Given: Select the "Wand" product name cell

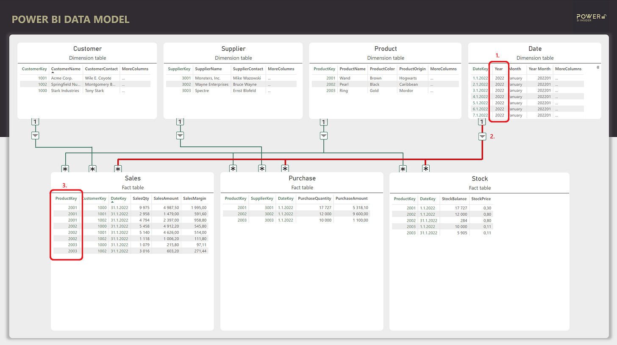Looking at the screenshot, I should tap(345, 78).
